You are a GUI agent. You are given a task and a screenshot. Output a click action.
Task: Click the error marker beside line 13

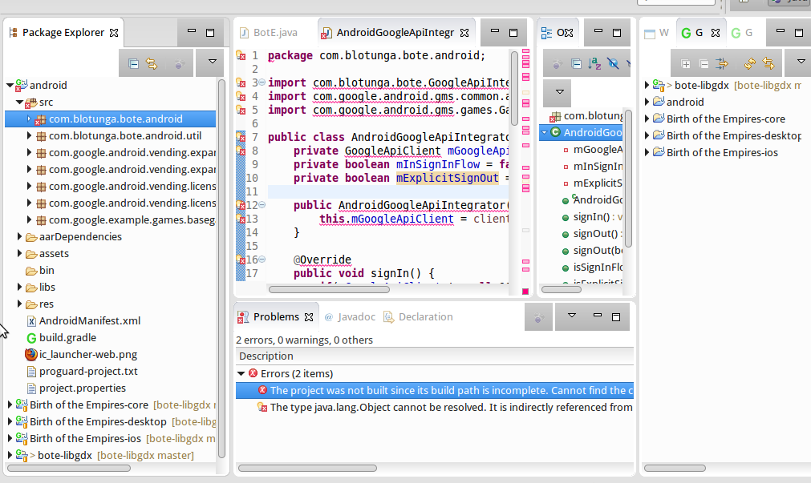pyautogui.click(x=241, y=219)
